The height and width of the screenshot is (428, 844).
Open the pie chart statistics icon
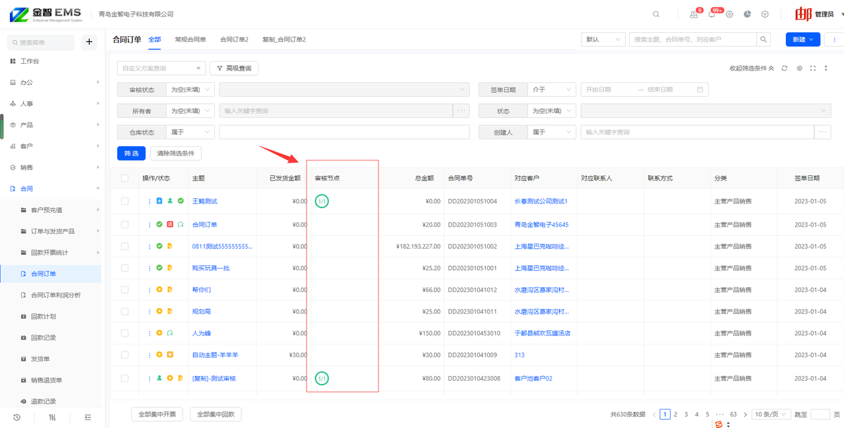[747, 14]
